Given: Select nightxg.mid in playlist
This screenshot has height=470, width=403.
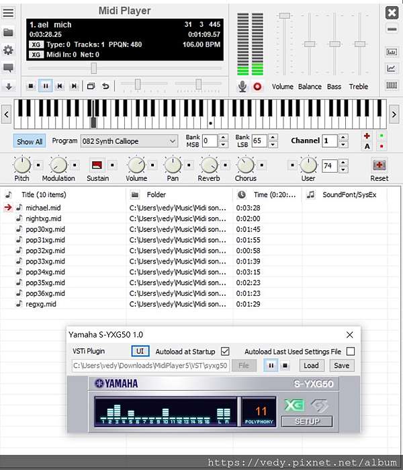Looking at the screenshot, I should coord(44,219).
